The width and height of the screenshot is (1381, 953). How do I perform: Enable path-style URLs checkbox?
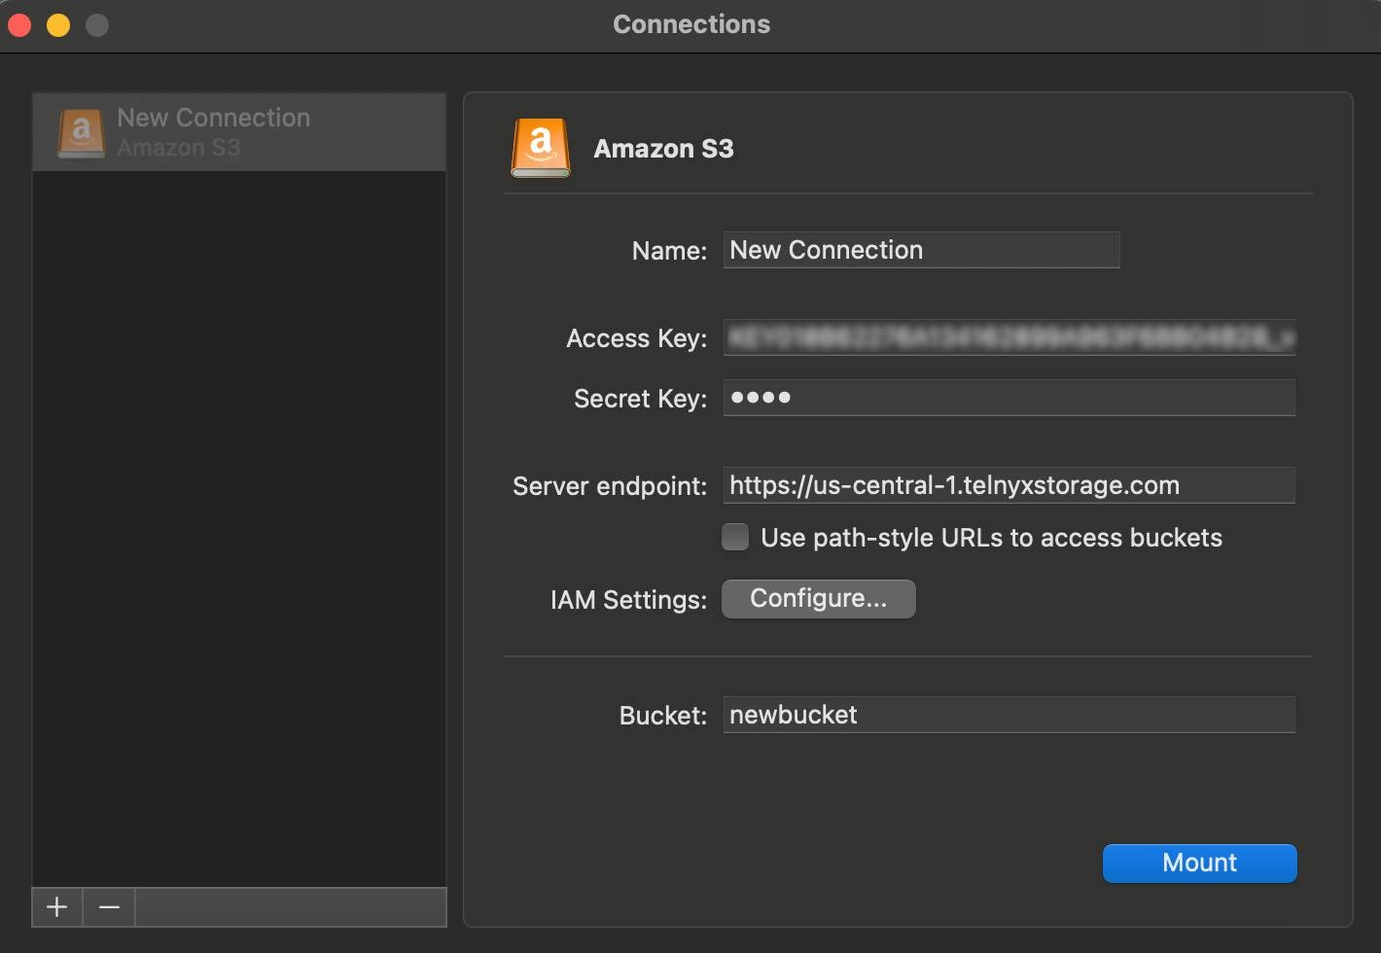pos(735,537)
